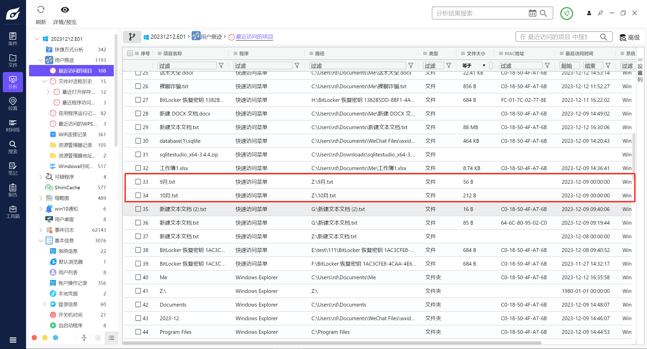Open the Toolbox sidebar icon
Viewport: 647px width, 349px height.
(x=13, y=212)
